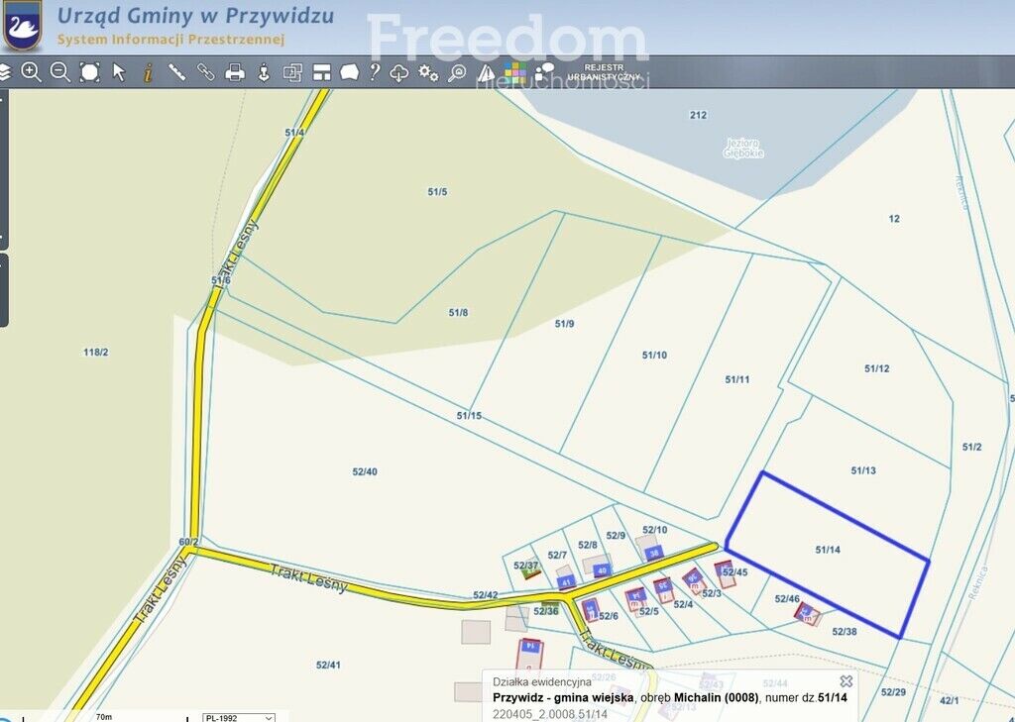Click the Urząd Gminy w Przywidzu title
Viewport: 1015px width, 722px height.
[x=195, y=16]
